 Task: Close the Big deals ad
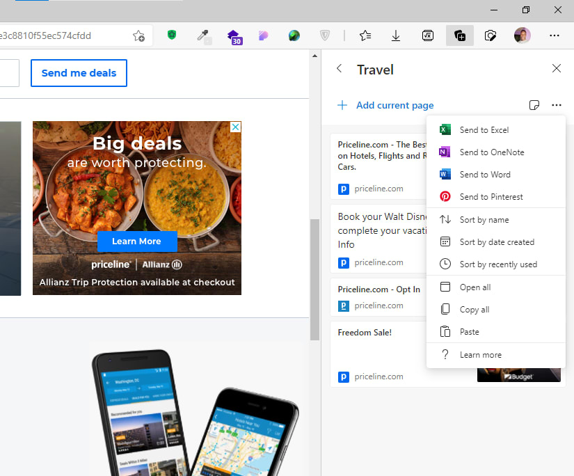point(235,127)
